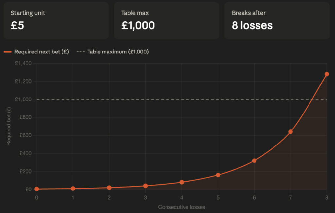Click the Consecutive losses axis title
This screenshot has width=335, height=213.
coord(182,207)
